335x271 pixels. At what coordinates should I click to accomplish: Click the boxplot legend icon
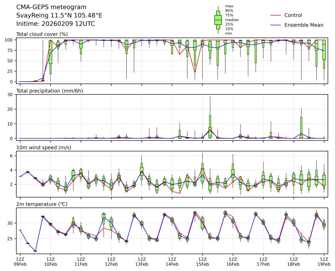(218, 19)
